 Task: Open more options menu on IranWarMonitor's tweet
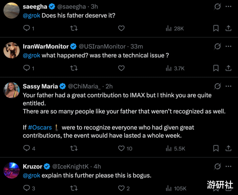pos(228,47)
